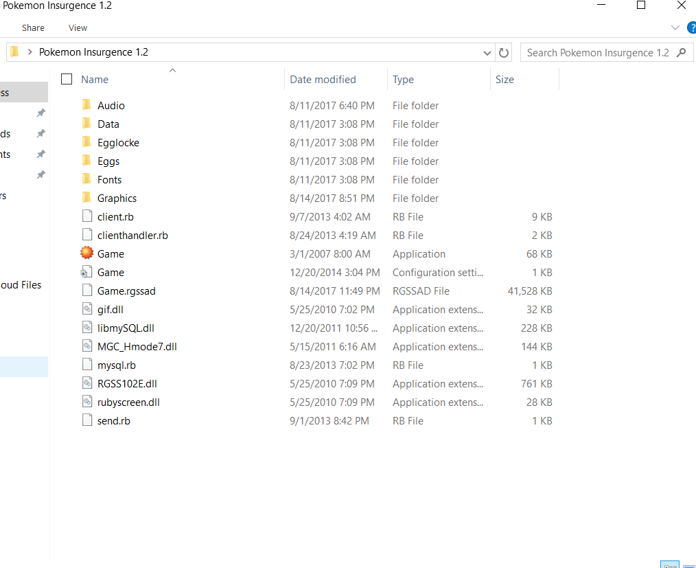Open the Data folder icon

point(86,124)
